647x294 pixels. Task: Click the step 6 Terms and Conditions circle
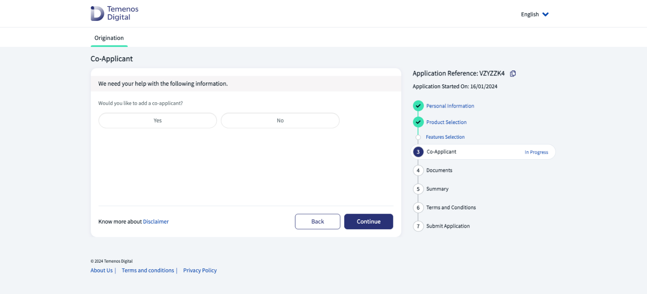pos(418,207)
